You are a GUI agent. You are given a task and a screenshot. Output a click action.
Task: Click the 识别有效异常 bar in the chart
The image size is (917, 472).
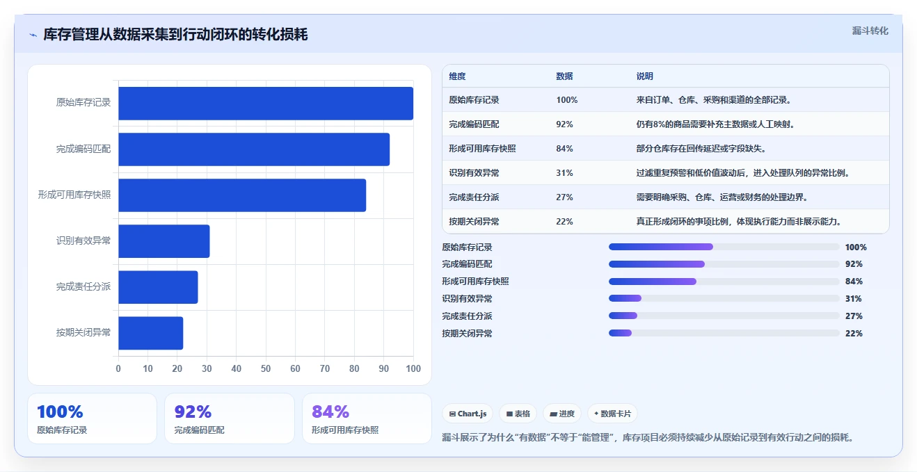click(164, 241)
